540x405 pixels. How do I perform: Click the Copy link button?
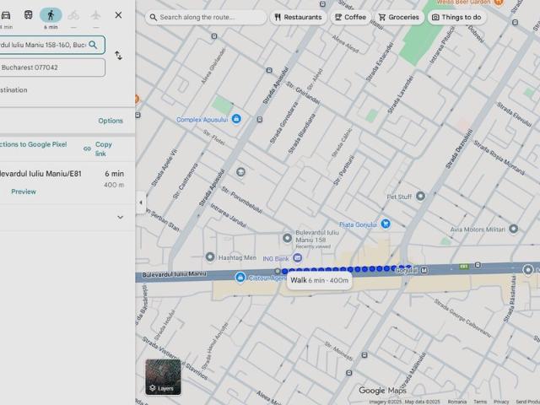[99, 149]
